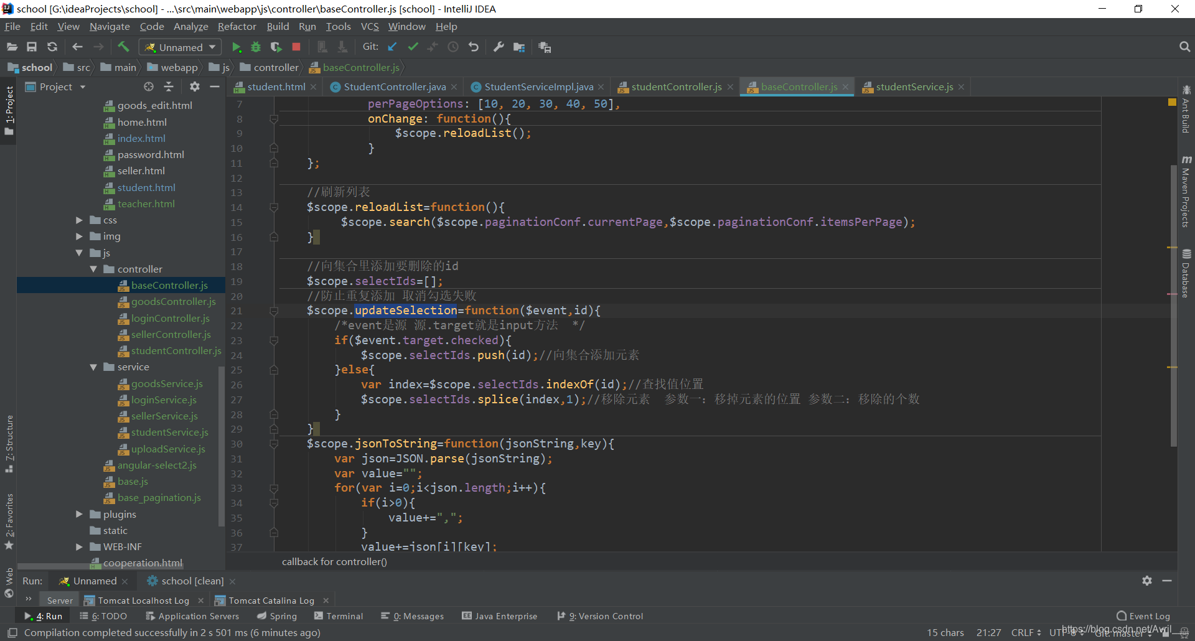The width and height of the screenshot is (1195, 641).
Task: Open Application Servers tool window
Action: pos(192,616)
